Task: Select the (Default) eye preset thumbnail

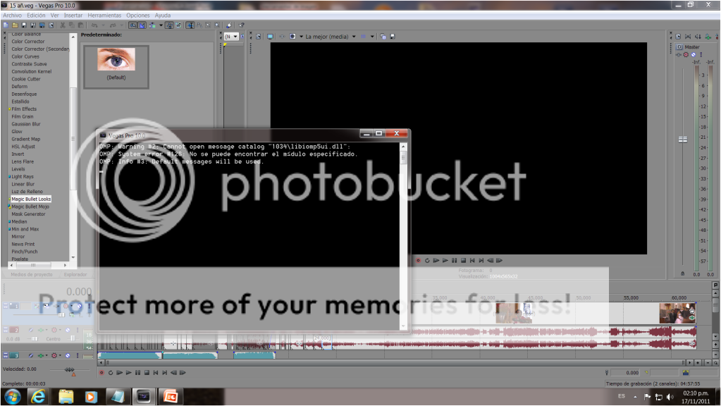Action: [x=116, y=66]
